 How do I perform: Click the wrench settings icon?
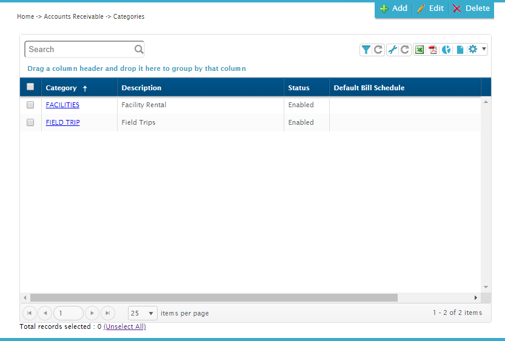(x=392, y=50)
